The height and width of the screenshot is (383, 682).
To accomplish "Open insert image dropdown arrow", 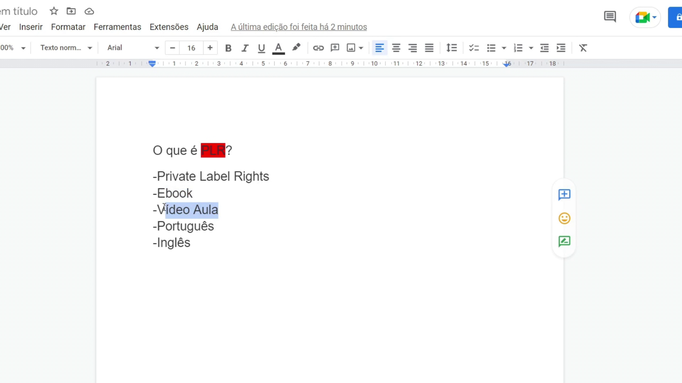I will [361, 48].
